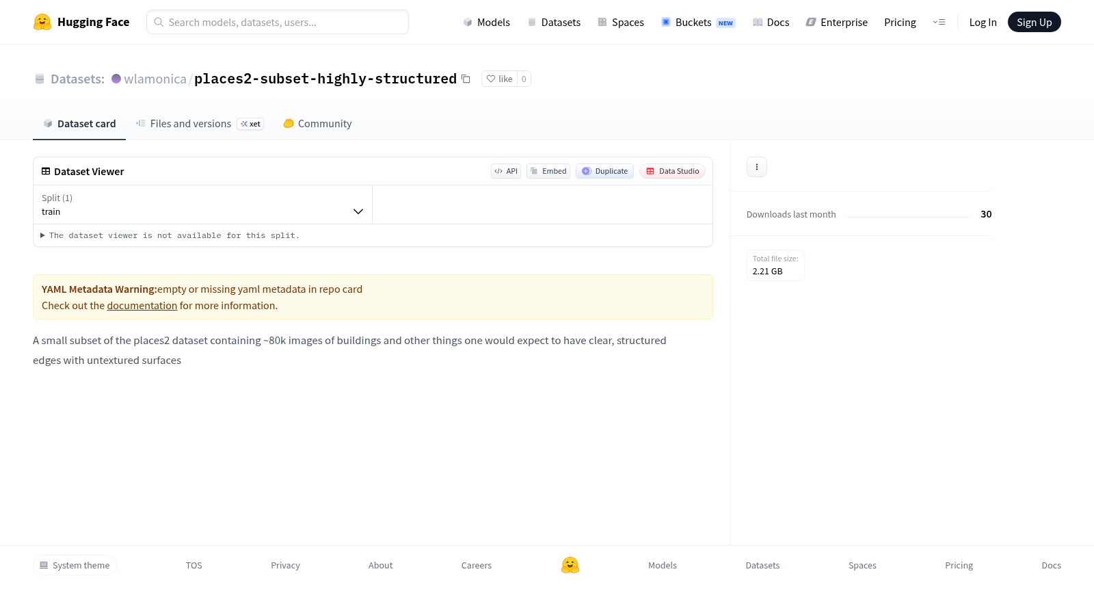The image size is (1094, 589).
Task: Open the wlamonica user profile link
Action: (x=155, y=79)
